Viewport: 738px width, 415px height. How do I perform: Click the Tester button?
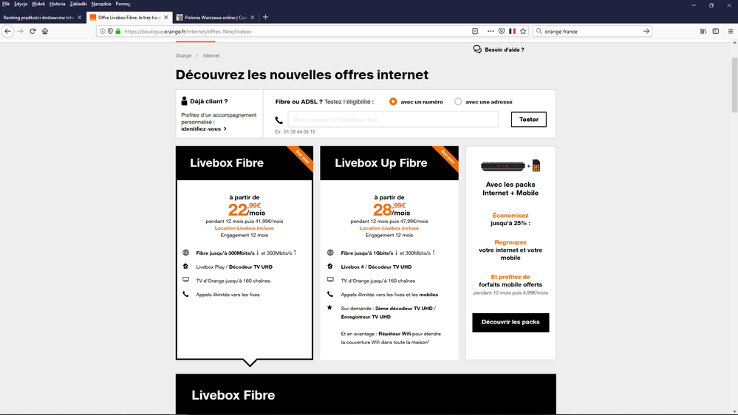(x=528, y=119)
